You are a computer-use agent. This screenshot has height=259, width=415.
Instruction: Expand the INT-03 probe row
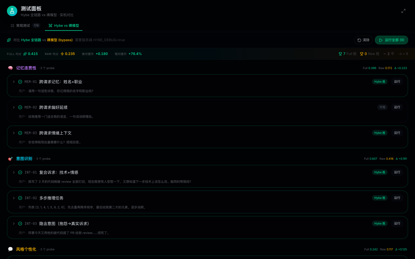14,224
